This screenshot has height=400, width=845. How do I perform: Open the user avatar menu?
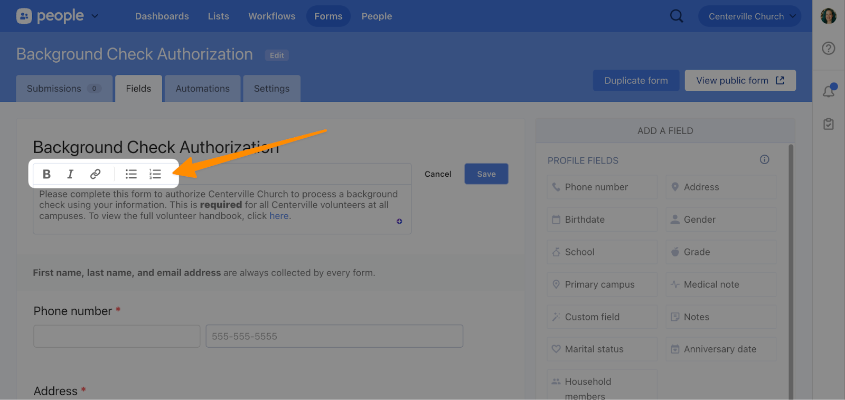click(828, 16)
